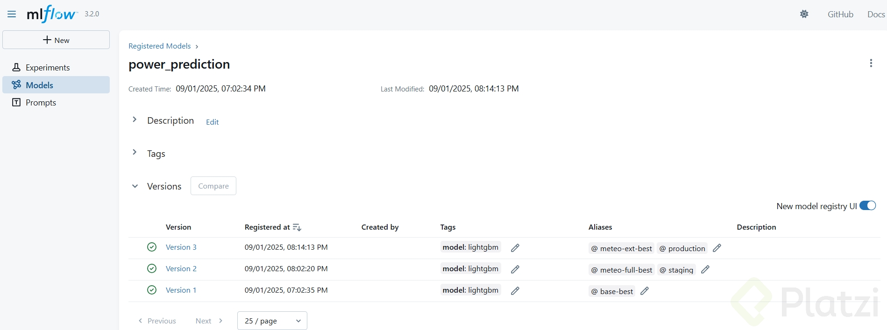Open the 25 / page dropdown
This screenshot has width=887, height=330.
pos(272,321)
